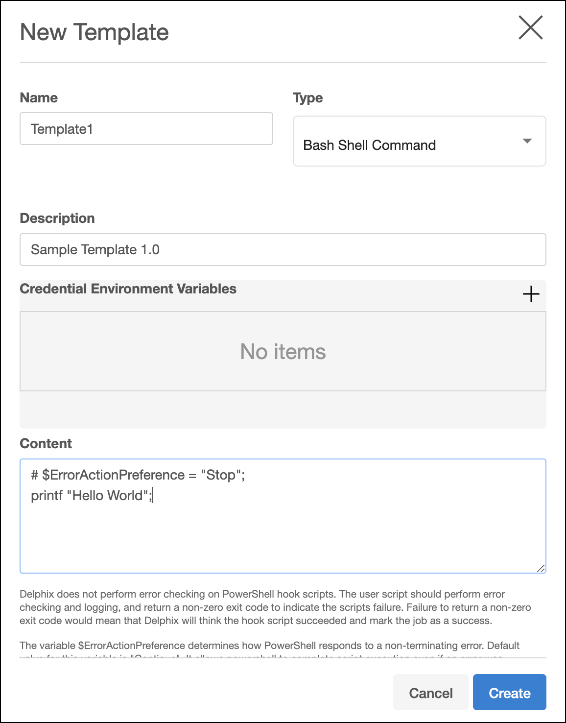Click the Content section label
Viewport: 566px width, 723px height.
point(46,444)
